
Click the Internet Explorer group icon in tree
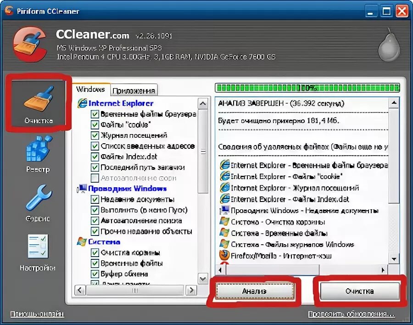click(x=82, y=103)
